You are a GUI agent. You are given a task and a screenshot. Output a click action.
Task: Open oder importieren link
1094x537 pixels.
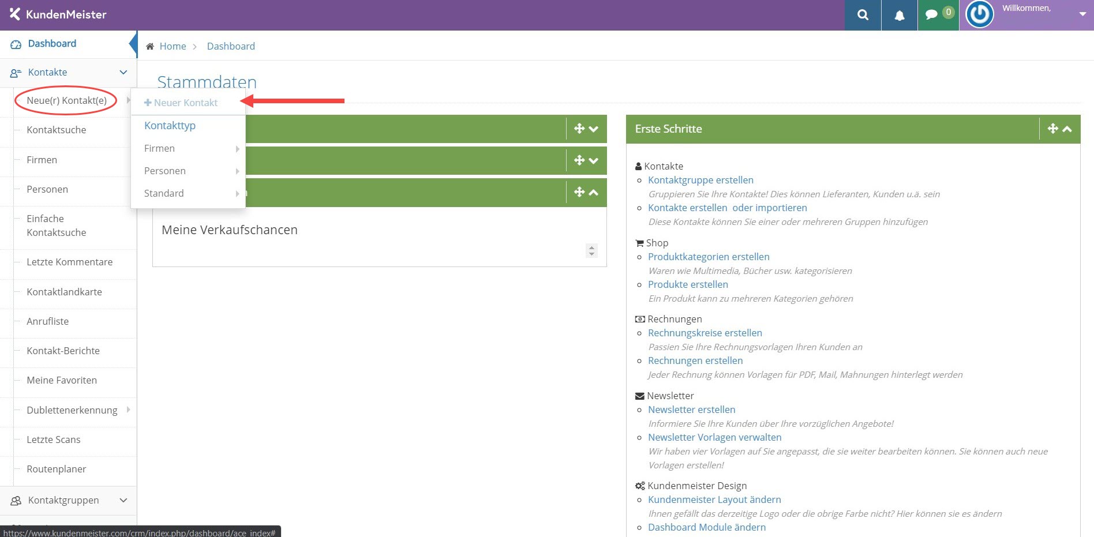click(x=770, y=208)
